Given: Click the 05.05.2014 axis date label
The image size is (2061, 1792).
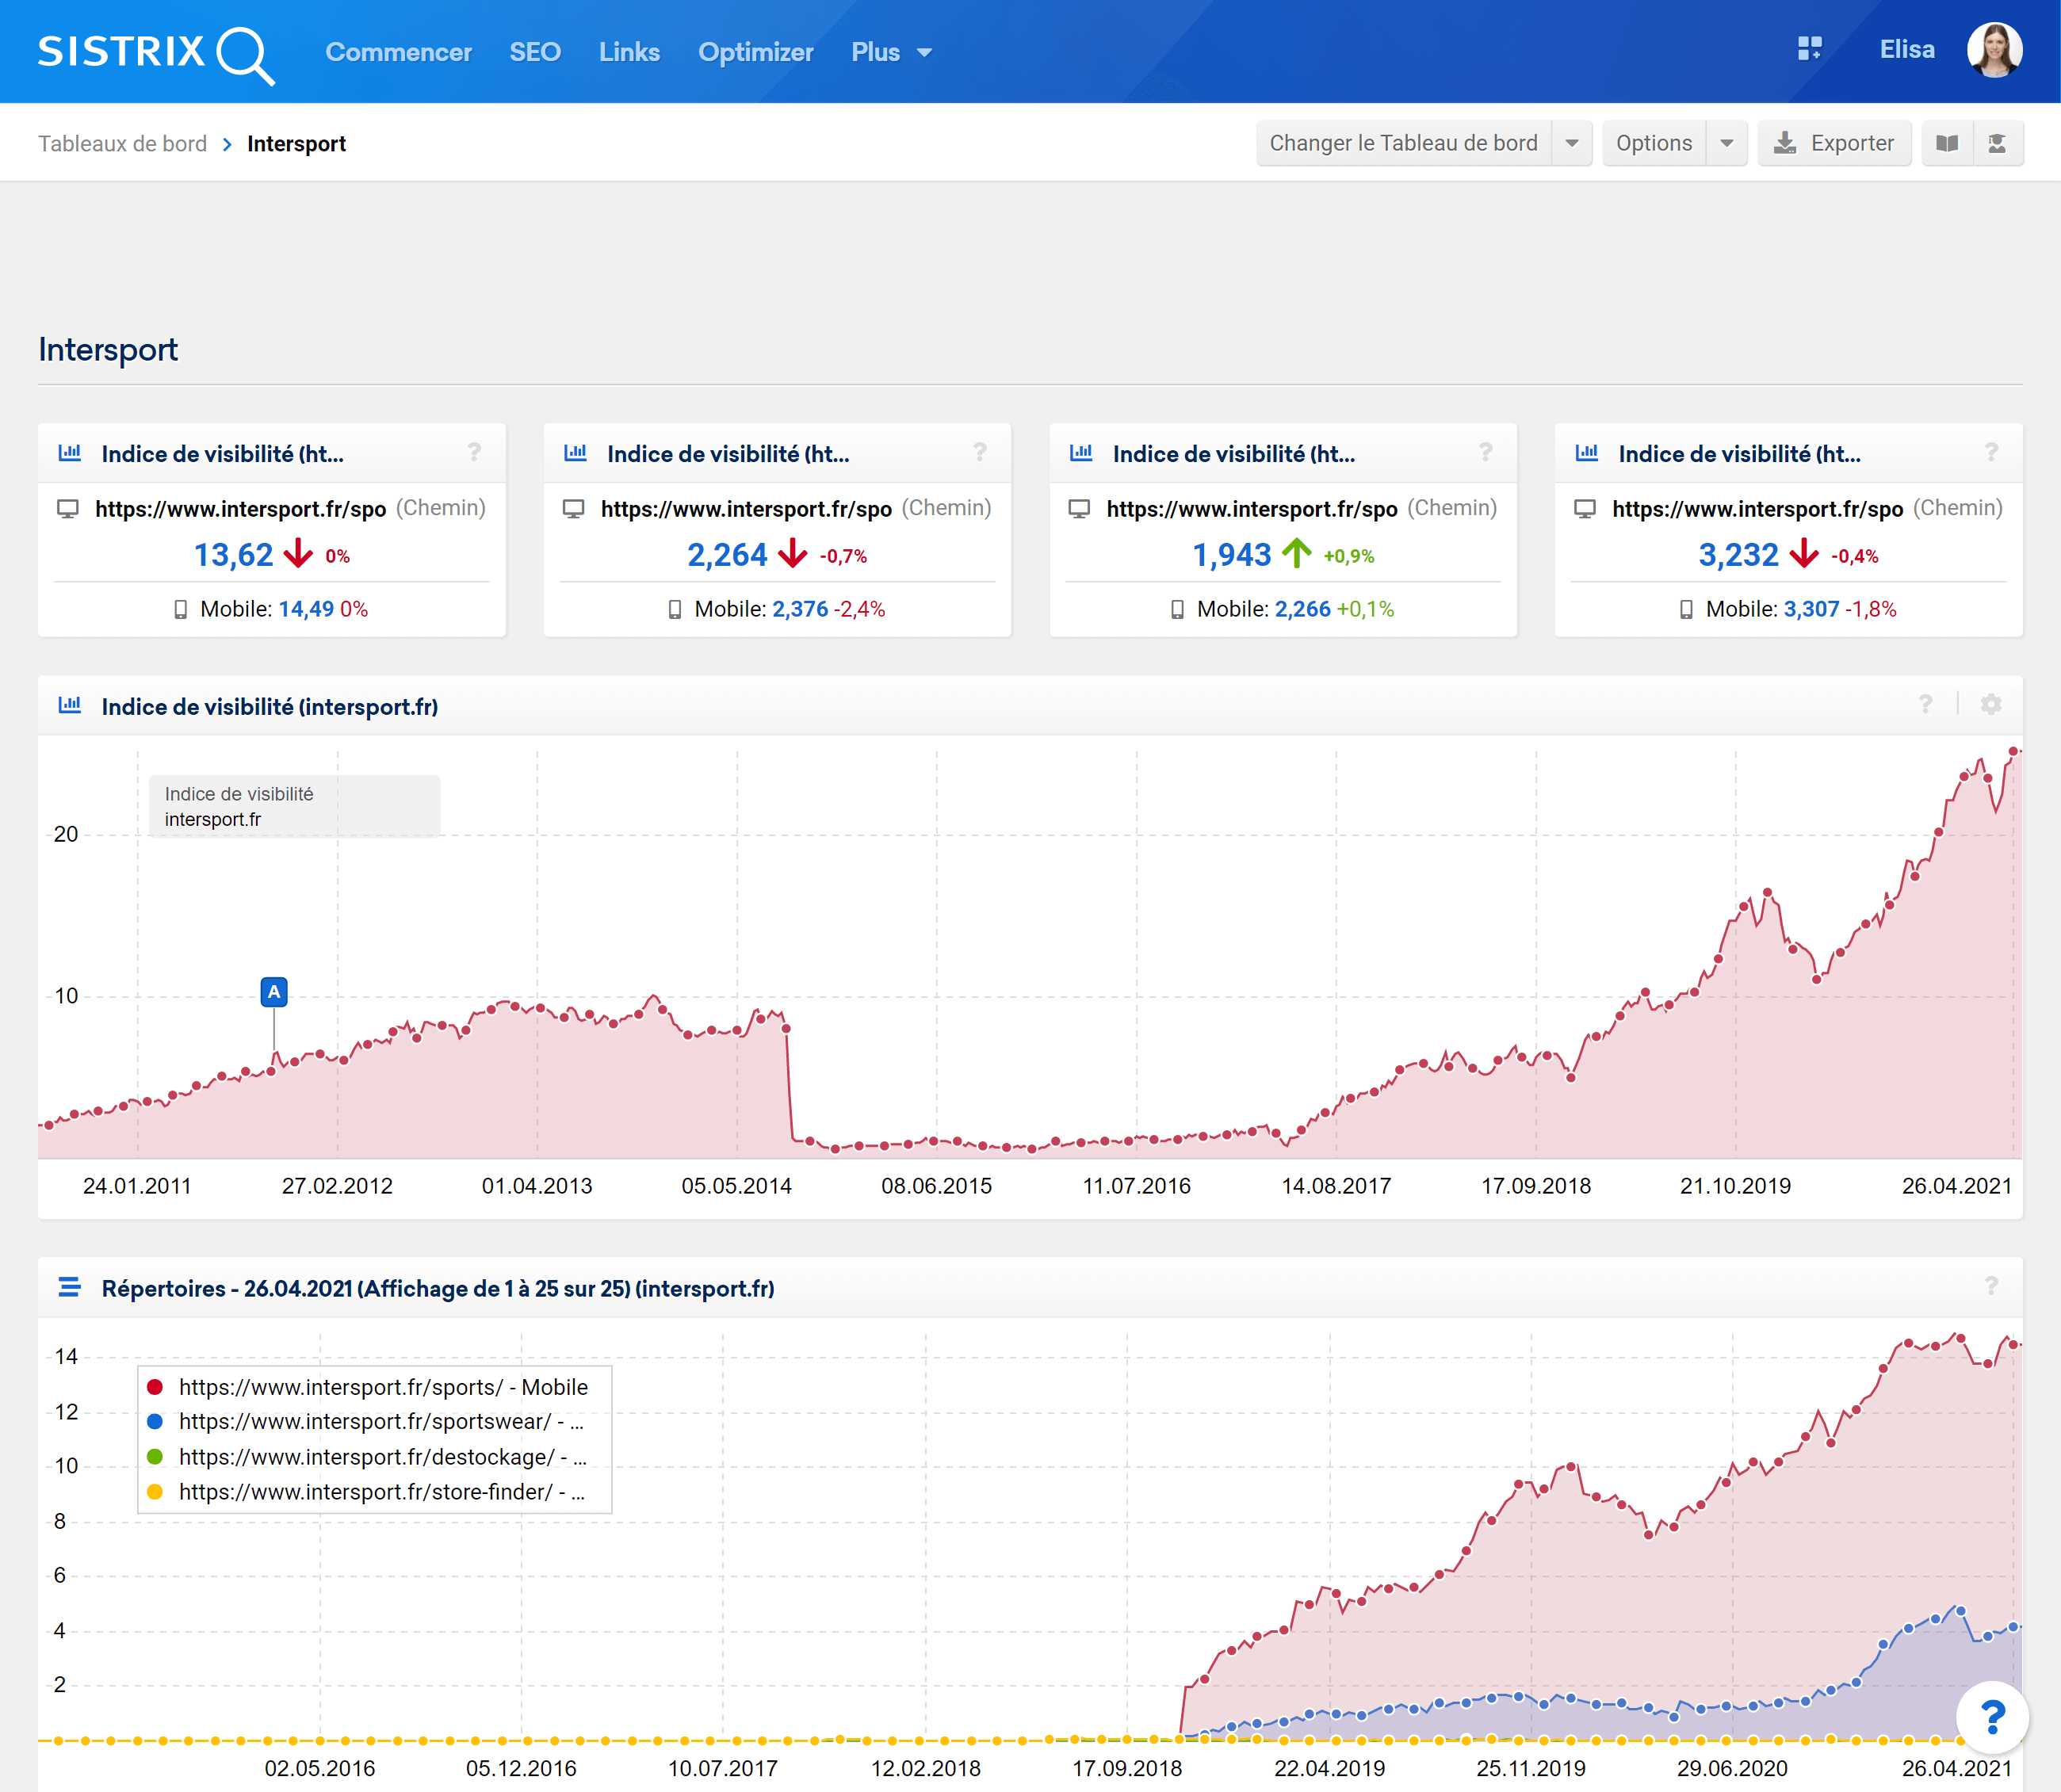Looking at the screenshot, I should pos(737,1186).
